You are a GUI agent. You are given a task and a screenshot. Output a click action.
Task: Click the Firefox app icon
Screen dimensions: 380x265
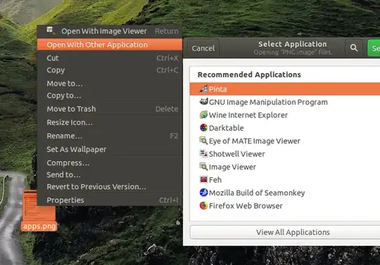(203, 205)
